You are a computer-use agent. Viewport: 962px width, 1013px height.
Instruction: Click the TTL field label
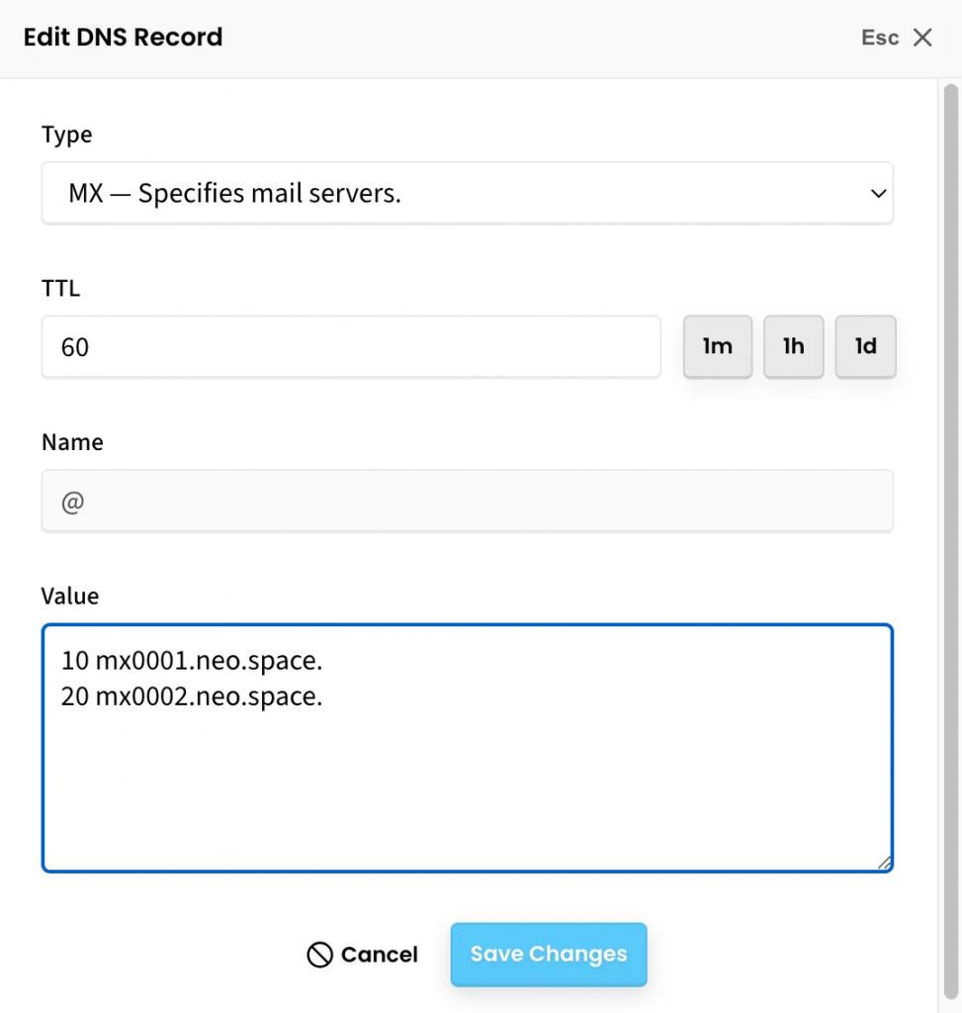[x=60, y=289]
